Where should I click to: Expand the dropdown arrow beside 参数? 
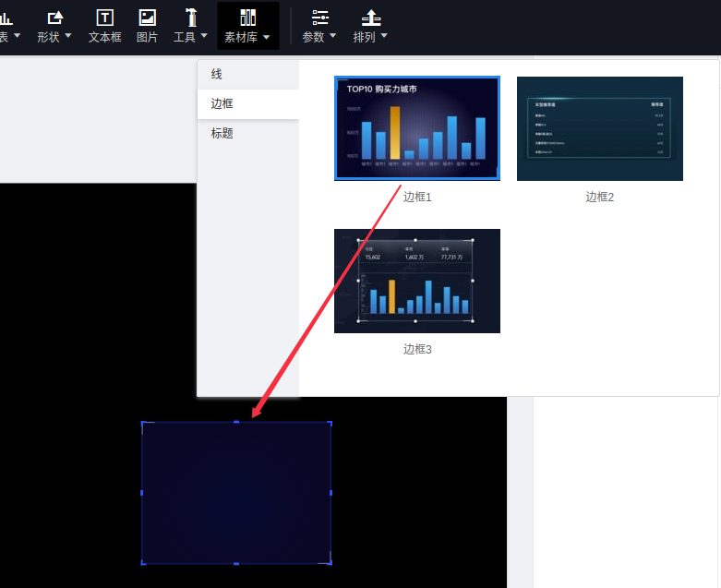pos(333,37)
